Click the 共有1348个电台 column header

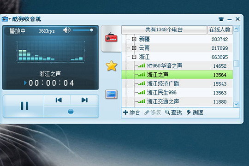(164, 30)
